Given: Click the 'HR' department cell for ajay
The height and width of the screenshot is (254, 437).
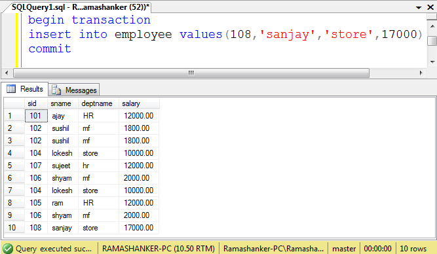Looking at the screenshot, I should (x=98, y=116).
